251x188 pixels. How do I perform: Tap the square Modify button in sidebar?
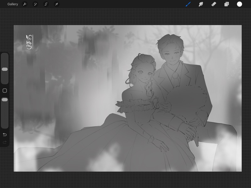pos(5,91)
